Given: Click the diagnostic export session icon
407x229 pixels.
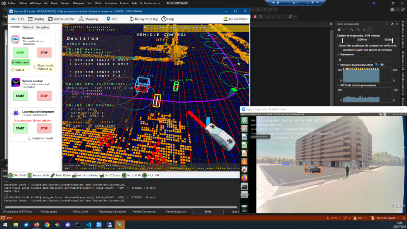Looking at the screenshot, I should point(351,29).
